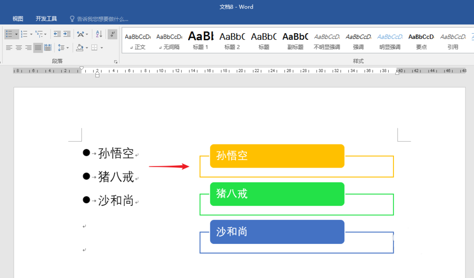This screenshot has height=278, width=474.
Task: Apply numbered list formatting
Action: [x=24, y=34]
